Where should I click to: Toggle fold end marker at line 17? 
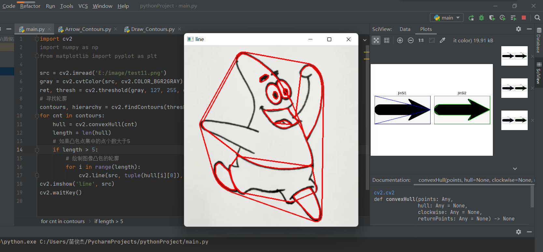37,175
